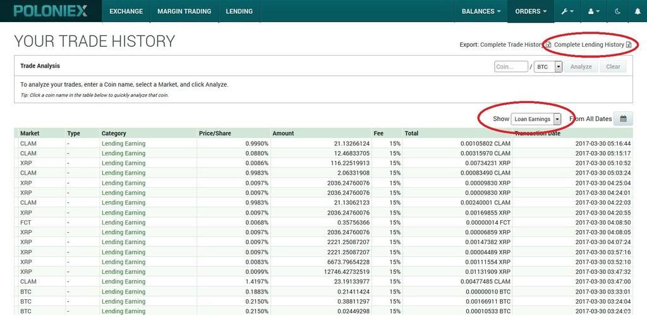Click into the Coin name field
Screen dimensions: 647x315
(x=511, y=66)
